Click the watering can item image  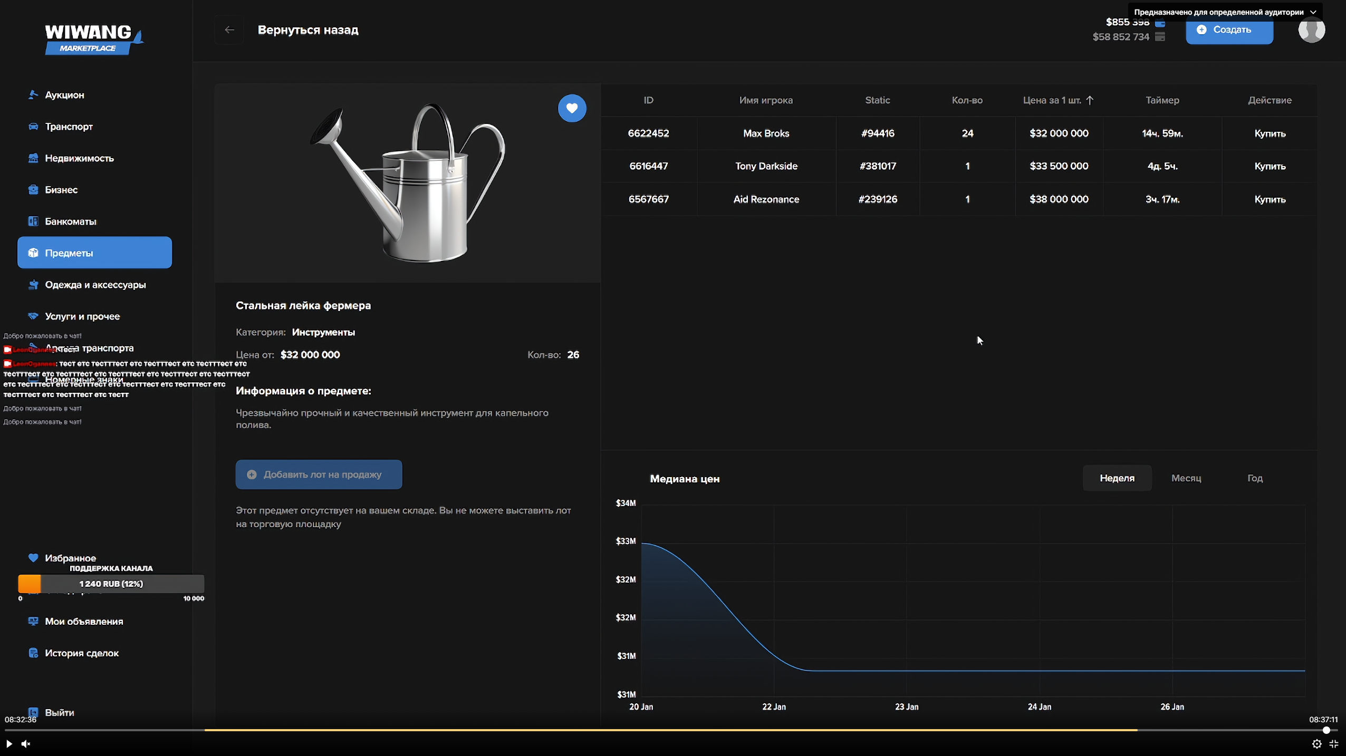tap(407, 182)
